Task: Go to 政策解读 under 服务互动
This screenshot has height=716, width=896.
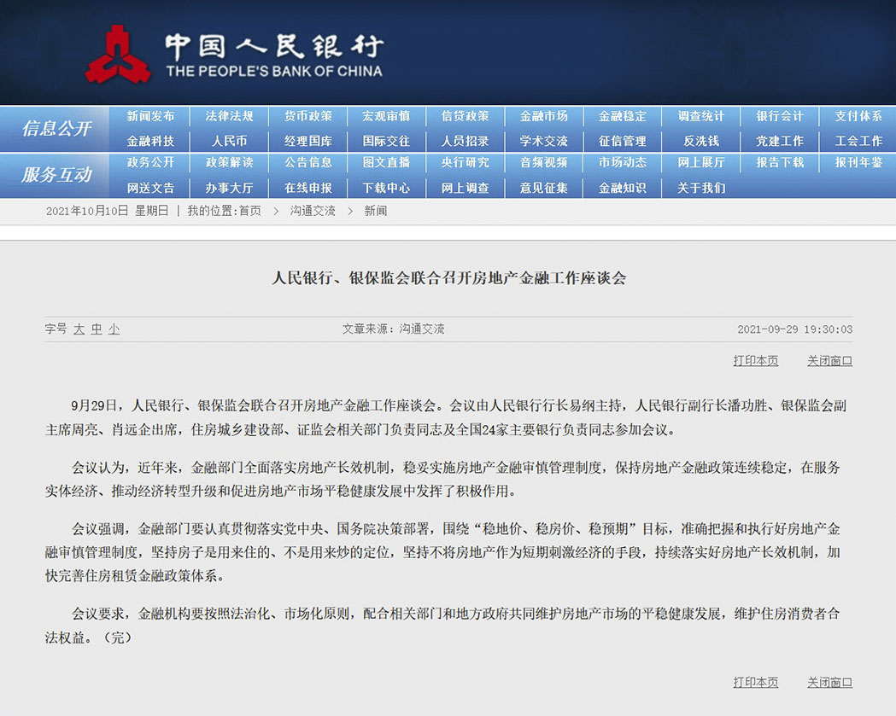Action: tap(229, 162)
